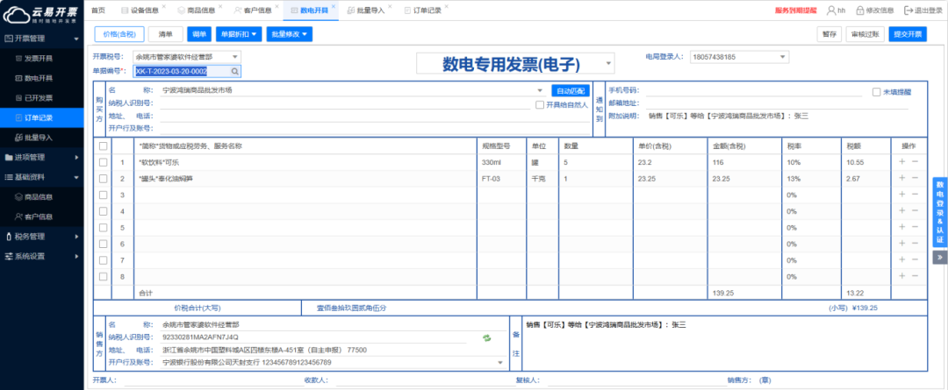Close the 客户信息 tab with its X
Viewport: 948px width, 390px height.
point(276,6)
